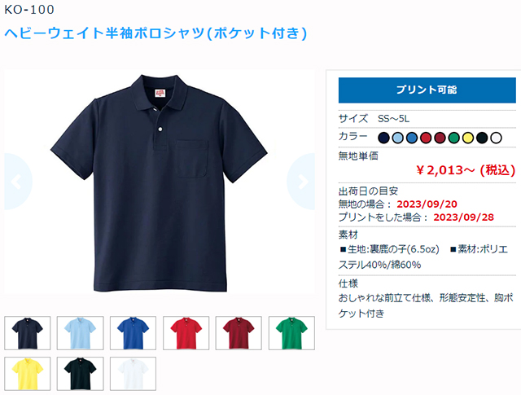Select the black polo shirt thumbnail
Viewport: 521px width, 395px height.
pyautogui.click(x=80, y=374)
